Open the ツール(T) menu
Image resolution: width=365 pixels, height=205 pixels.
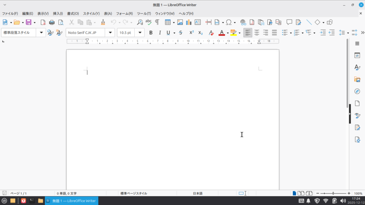[144, 14]
